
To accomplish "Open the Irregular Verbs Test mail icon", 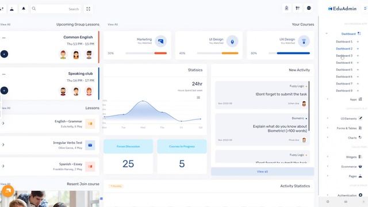I will coord(90,145).
